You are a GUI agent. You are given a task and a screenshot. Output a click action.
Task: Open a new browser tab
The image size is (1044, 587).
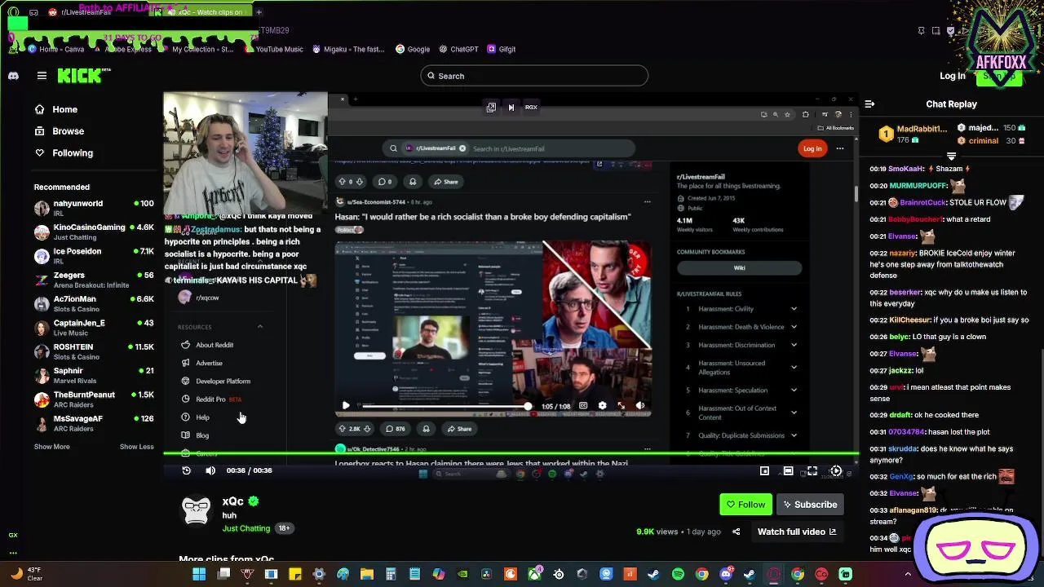[259, 12]
